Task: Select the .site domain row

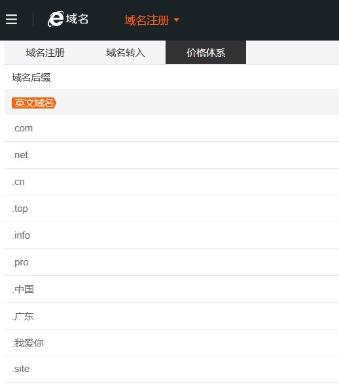Action: pyautogui.click(x=171, y=369)
